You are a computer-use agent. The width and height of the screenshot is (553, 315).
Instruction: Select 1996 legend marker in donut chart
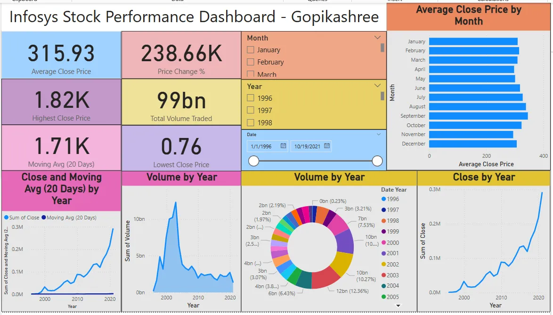tap(384, 199)
